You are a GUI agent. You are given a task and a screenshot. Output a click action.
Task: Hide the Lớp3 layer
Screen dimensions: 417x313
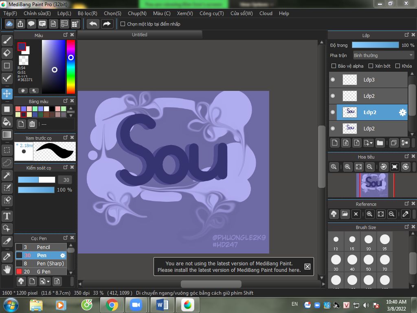[x=333, y=79]
